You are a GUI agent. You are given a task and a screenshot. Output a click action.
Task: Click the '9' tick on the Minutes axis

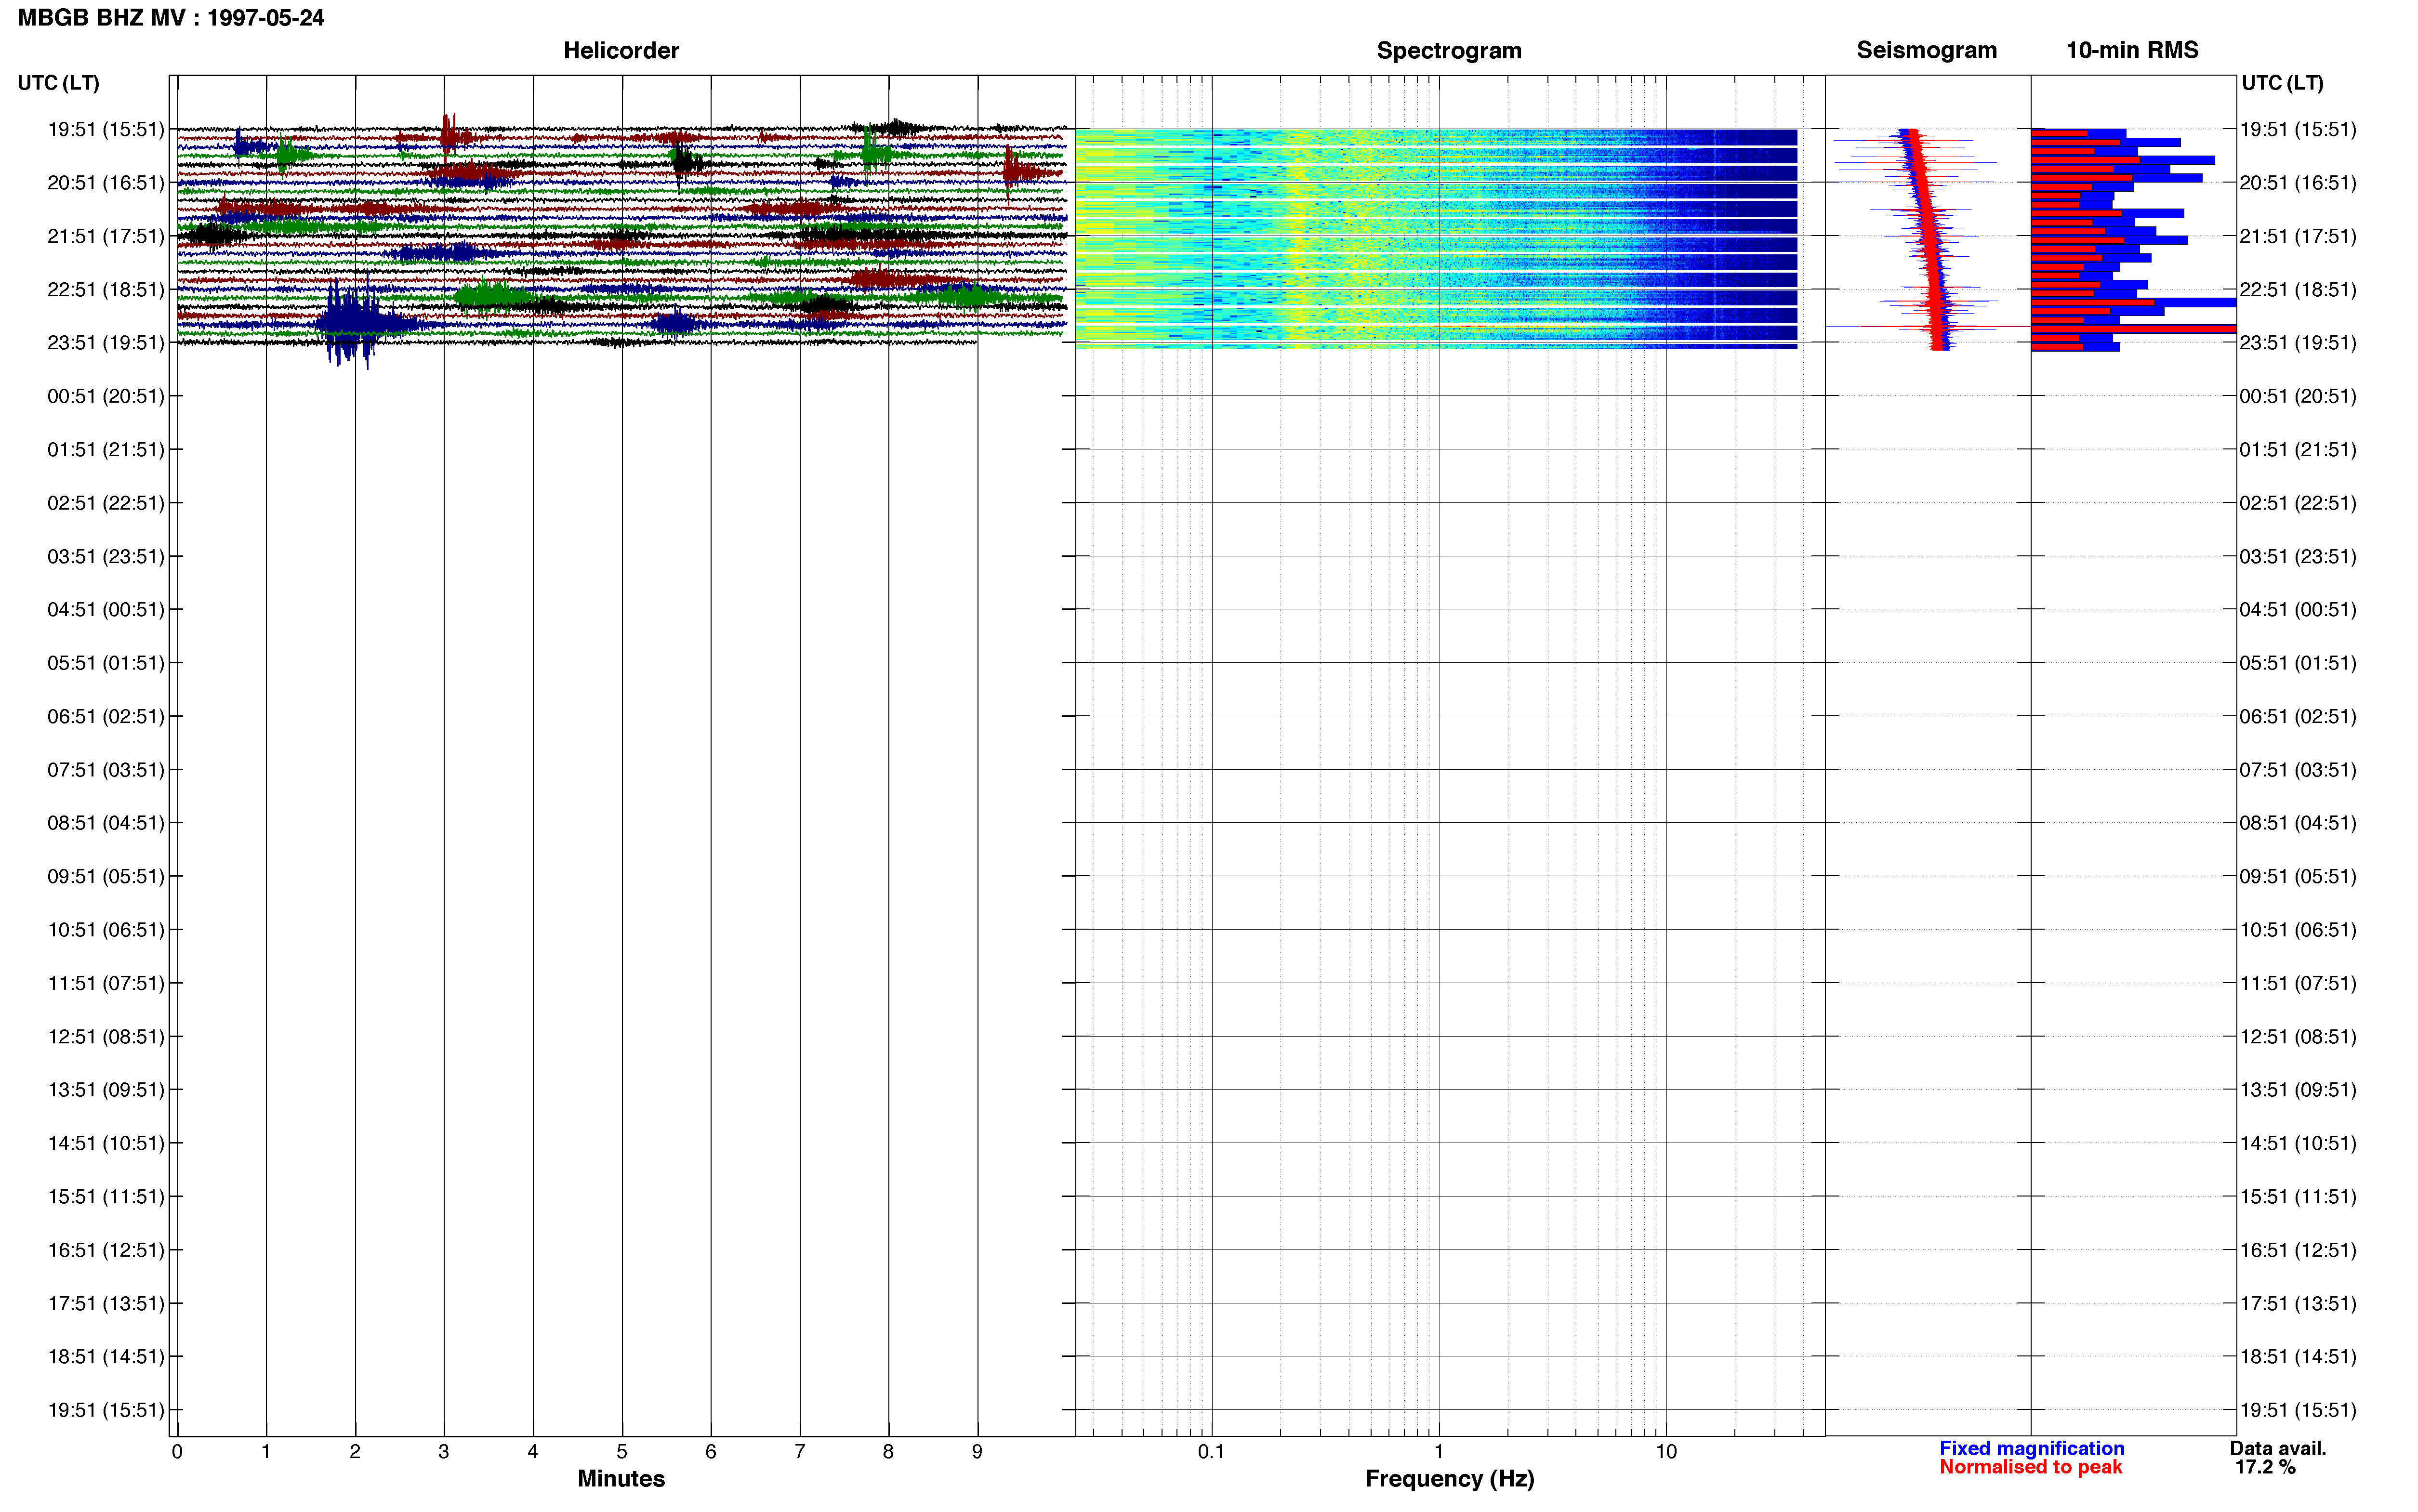(x=977, y=1452)
